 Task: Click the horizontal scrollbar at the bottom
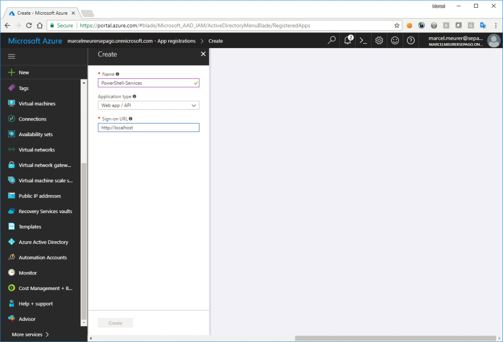[x=395, y=338]
